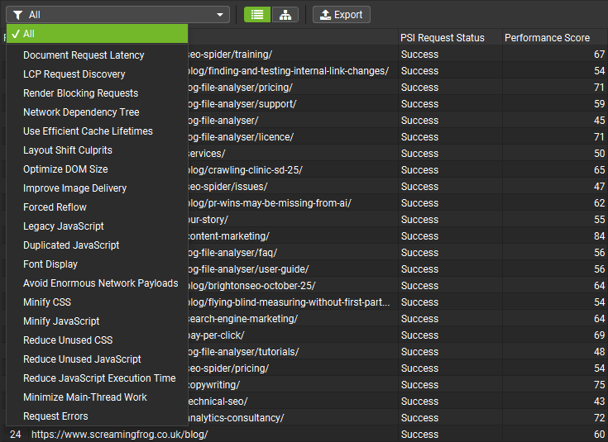The width and height of the screenshot is (608, 442).
Task: Click the analytics-consultancy/ URL
Action: pos(293,417)
